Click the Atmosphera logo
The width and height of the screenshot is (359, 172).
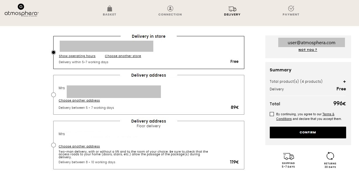pos(21,10)
